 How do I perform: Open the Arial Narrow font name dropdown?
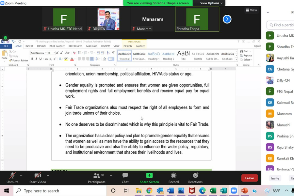(46, 53)
